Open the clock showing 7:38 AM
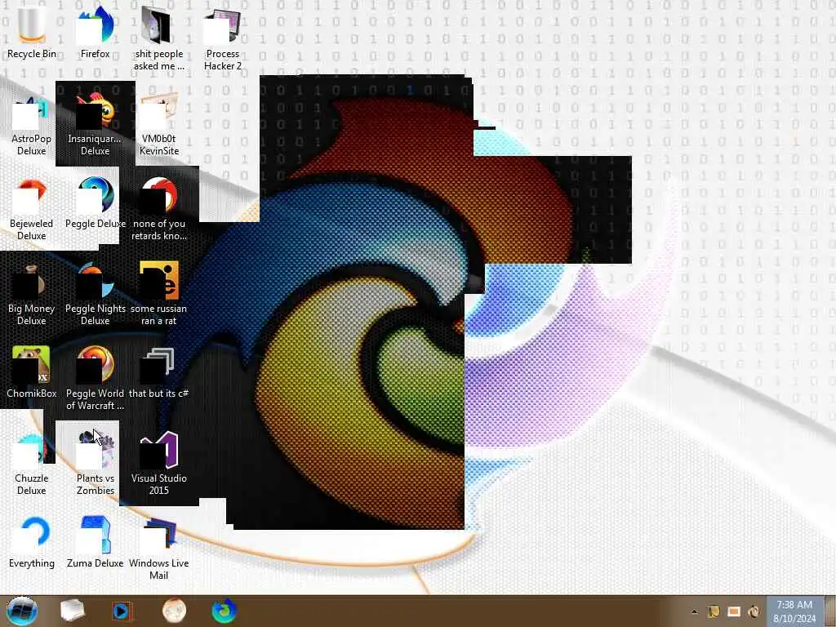836x627 pixels. click(794, 611)
